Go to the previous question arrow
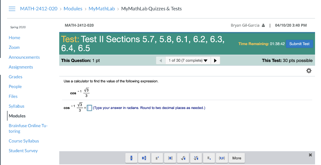Image resolution: width=321 pixels, height=165 pixels. (161, 60)
